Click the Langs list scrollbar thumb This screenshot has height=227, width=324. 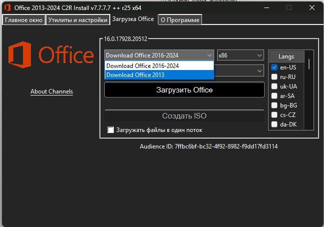pos(309,64)
